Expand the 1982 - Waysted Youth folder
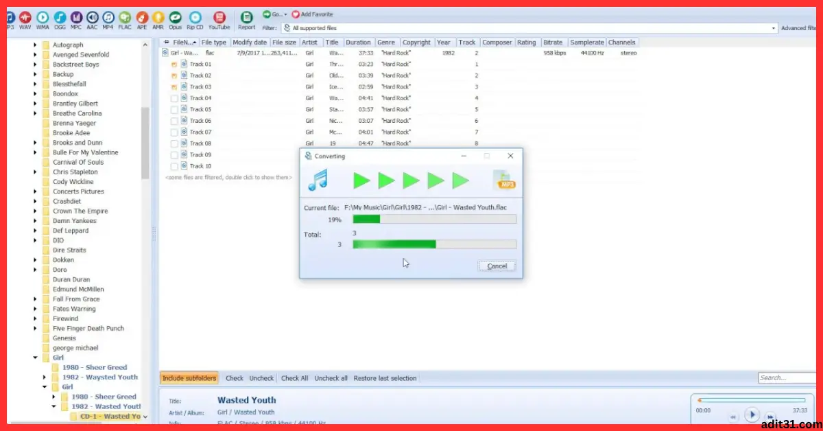 click(45, 377)
